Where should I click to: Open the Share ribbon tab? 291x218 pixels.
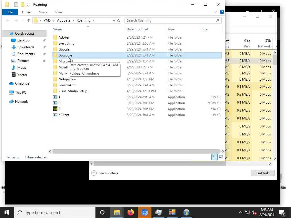(x=43, y=12)
